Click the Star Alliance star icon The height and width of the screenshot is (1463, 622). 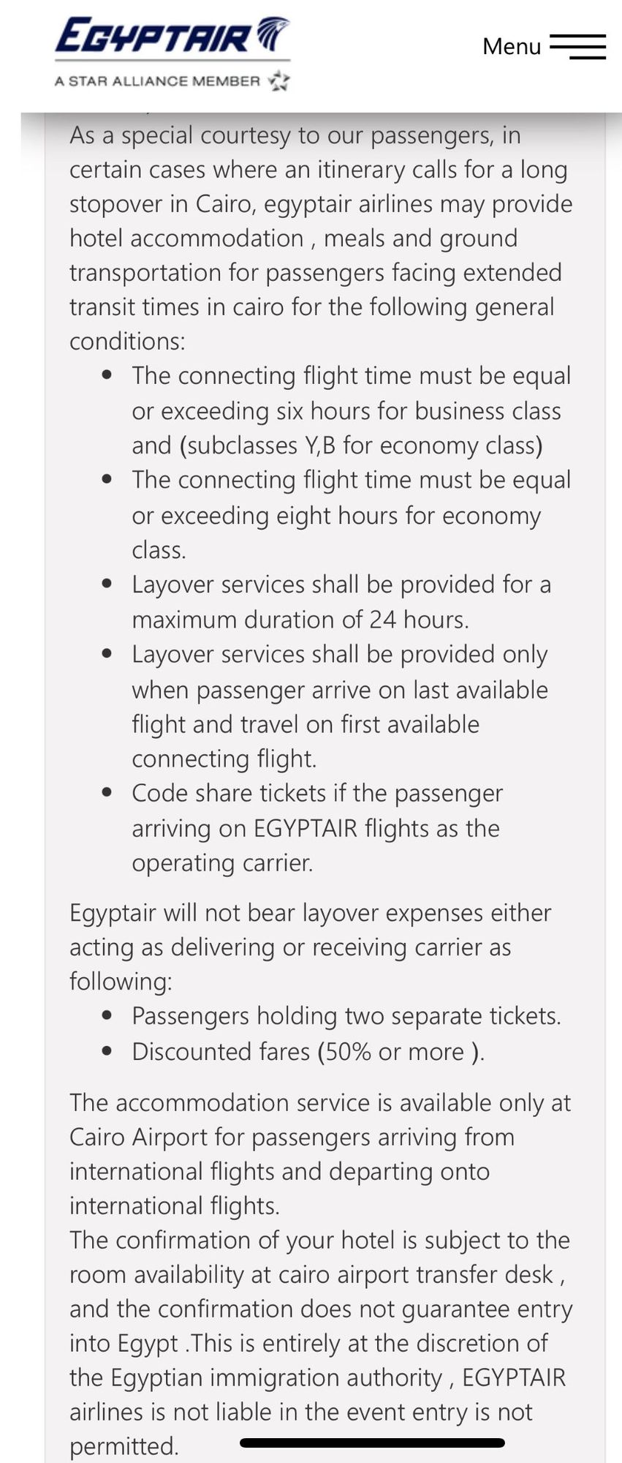click(278, 81)
